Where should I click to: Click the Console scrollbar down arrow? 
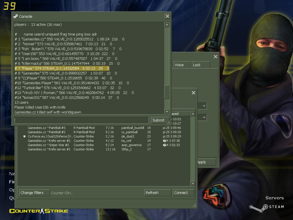point(167,112)
